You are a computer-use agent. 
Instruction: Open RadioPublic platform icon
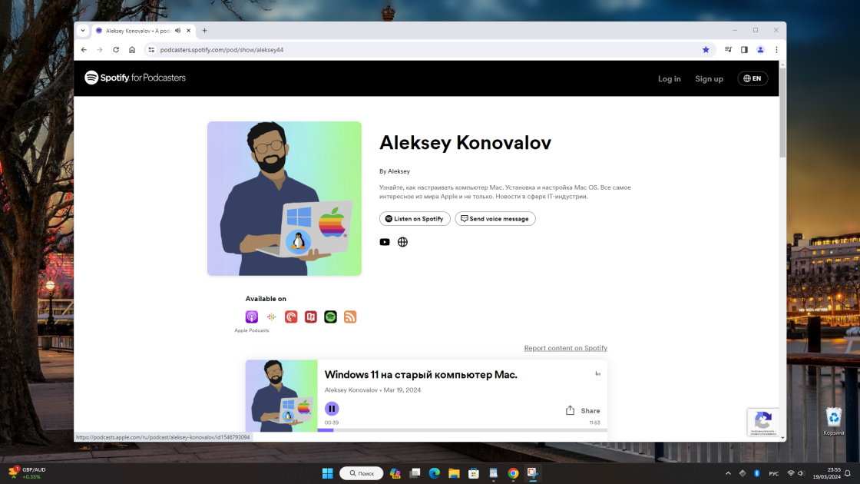(x=310, y=317)
